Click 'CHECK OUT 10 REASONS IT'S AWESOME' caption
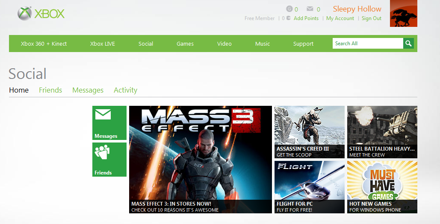Viewport: 440px width, 224px height. 175,210
